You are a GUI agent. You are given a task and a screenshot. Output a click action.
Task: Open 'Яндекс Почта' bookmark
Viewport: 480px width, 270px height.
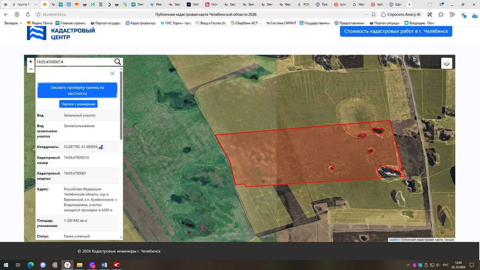40,23
